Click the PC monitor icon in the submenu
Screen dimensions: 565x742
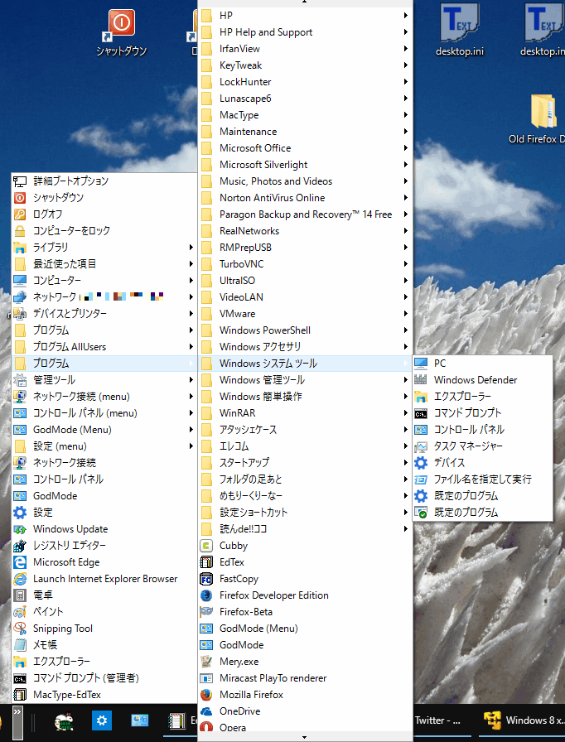(421, 364)
